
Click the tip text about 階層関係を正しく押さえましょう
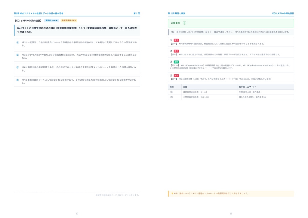pyautogui.click(x=211, y=193)
